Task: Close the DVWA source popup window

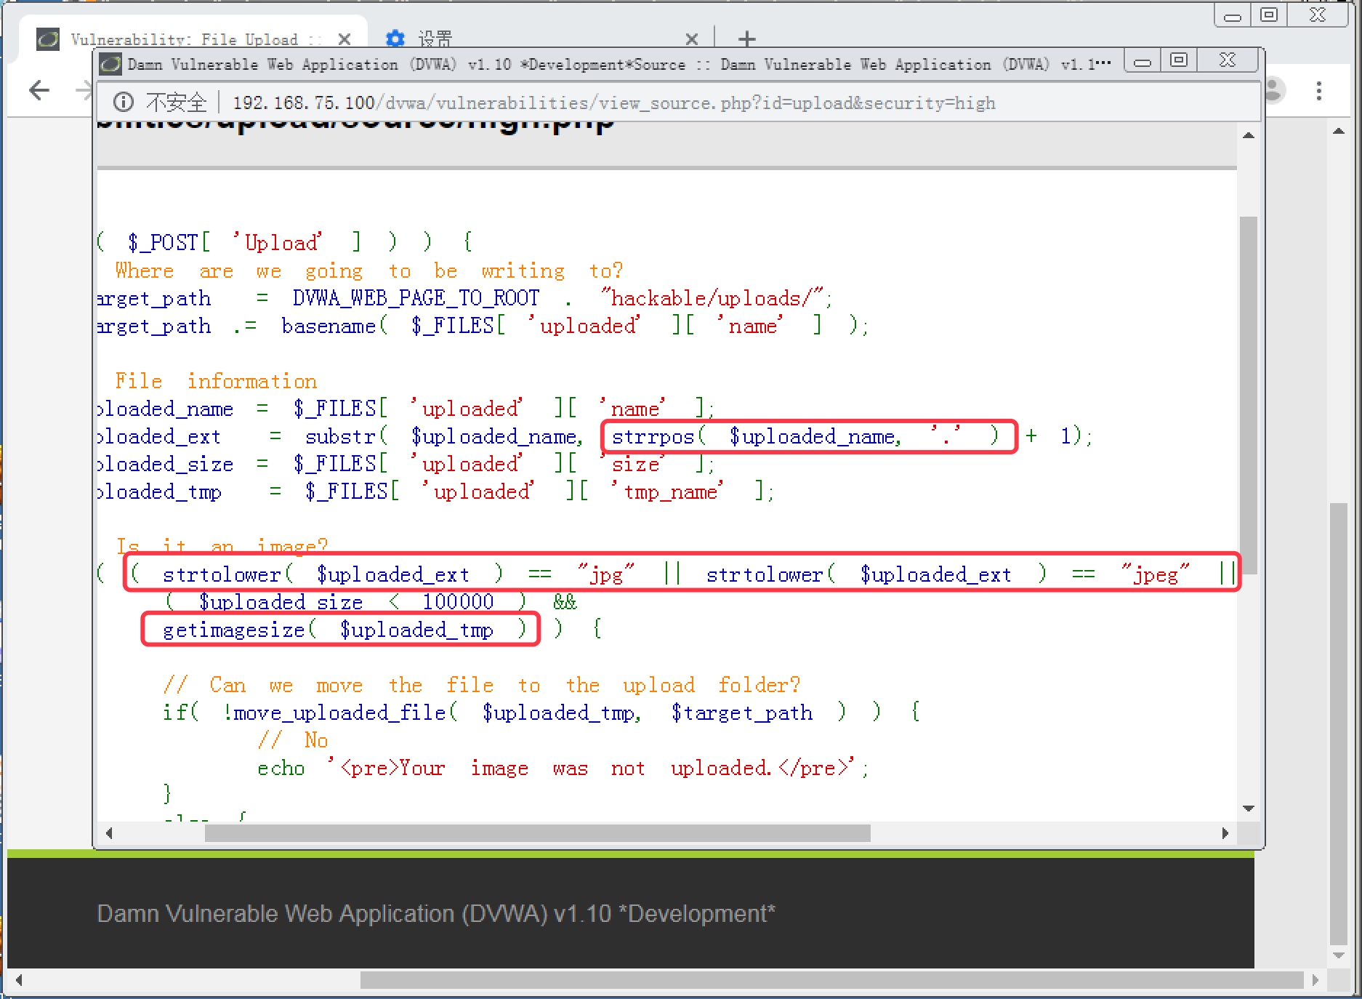Action: (1228, 61)
